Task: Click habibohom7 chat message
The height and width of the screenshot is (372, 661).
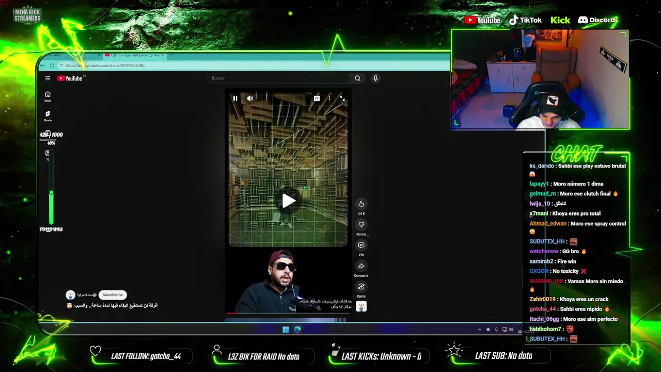Action: pyautogui.click(x=552, y=329)
